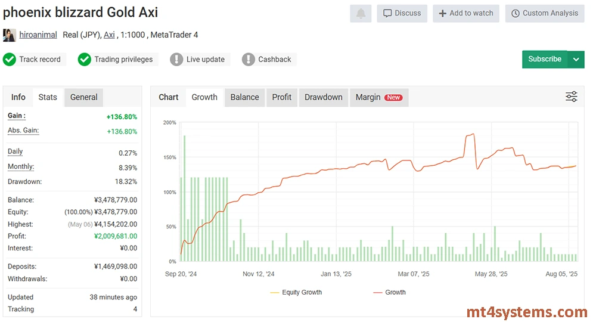Click the green Subscribe button
596x322 pixels.
click(x=544, y=59)
